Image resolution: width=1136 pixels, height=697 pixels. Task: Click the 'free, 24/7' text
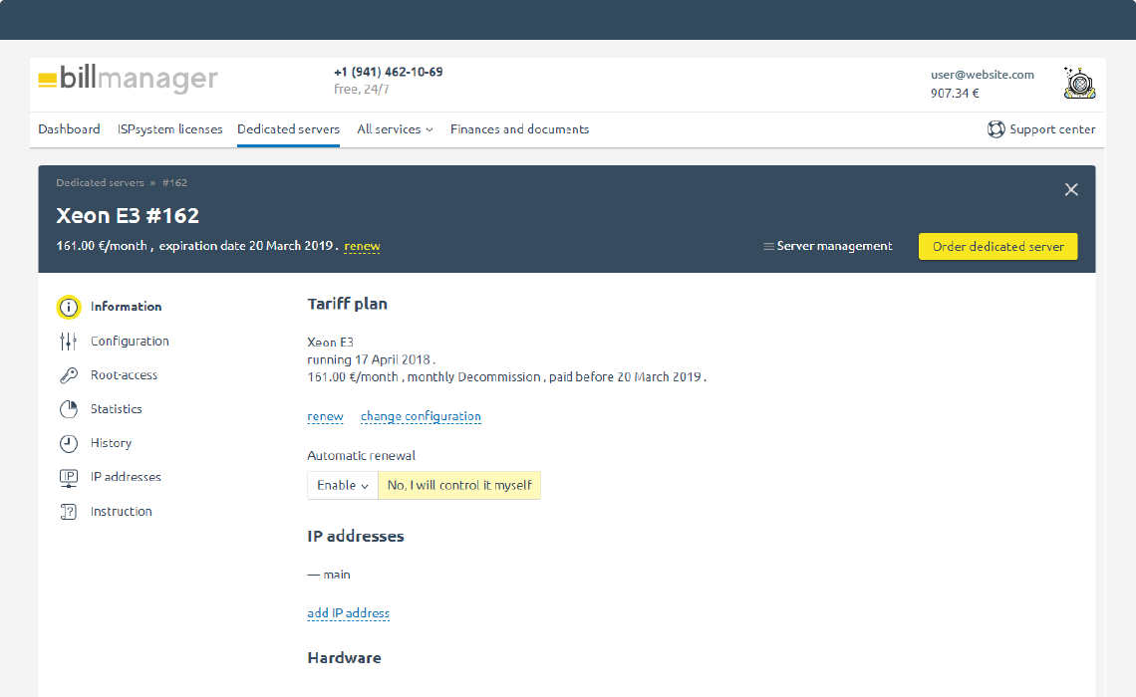(362, 89)
